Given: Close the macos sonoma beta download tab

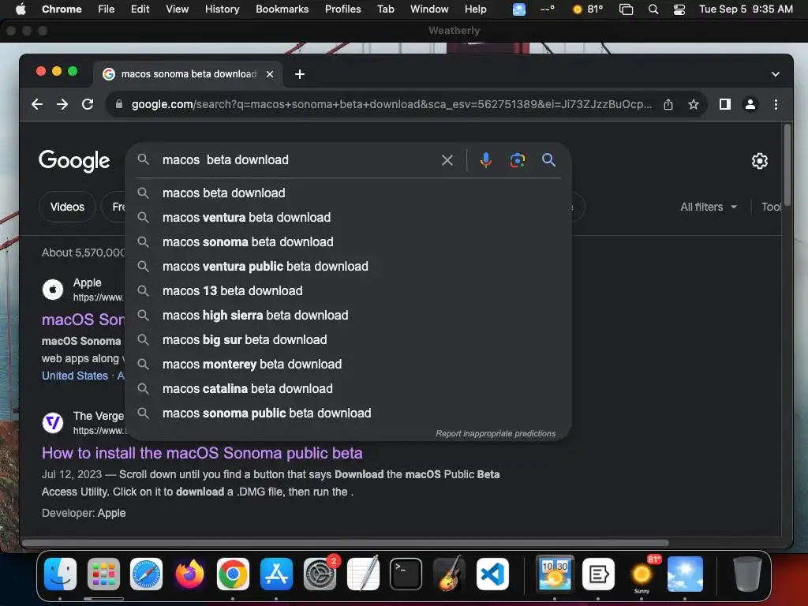Looking at the screenshot, I should (x=270, y=74).
